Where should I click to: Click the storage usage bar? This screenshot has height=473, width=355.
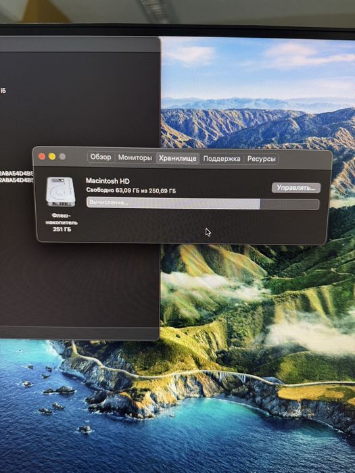(x=203, y=203)
